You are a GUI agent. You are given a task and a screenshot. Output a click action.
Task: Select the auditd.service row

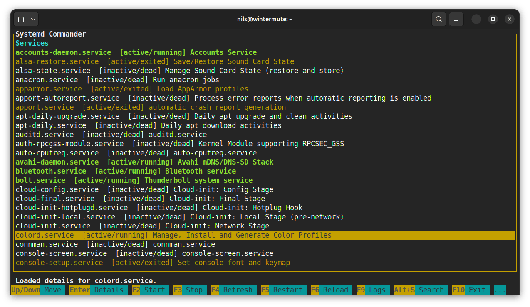pyautogui.click(x=265, y=135)
